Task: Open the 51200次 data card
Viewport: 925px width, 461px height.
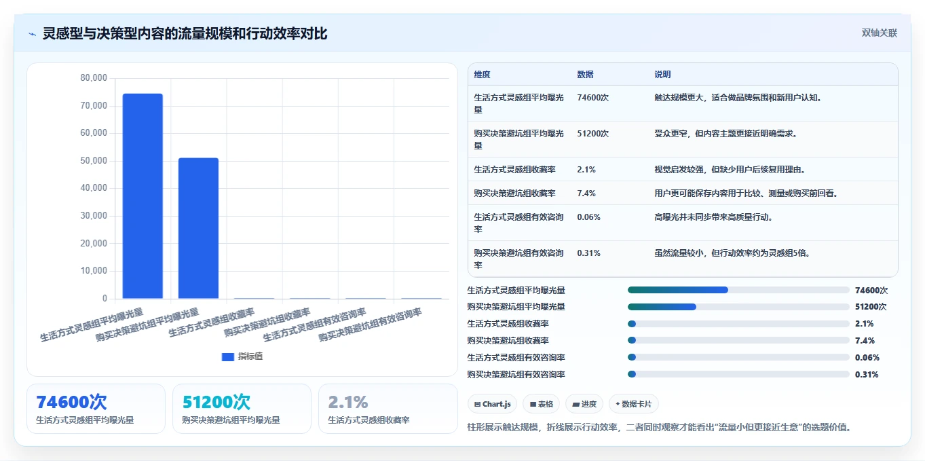Action: point(242,409)
